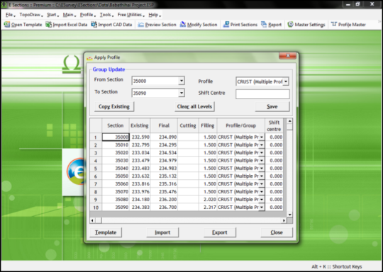The image size is (383, 272).
Task: Click the Print Sections toolbar icon
Action: (x=226, y=24)
